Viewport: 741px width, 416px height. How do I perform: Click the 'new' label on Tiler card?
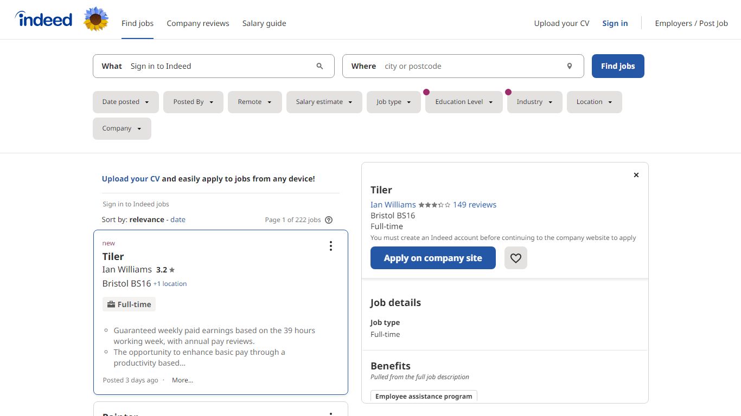point(108,243)
